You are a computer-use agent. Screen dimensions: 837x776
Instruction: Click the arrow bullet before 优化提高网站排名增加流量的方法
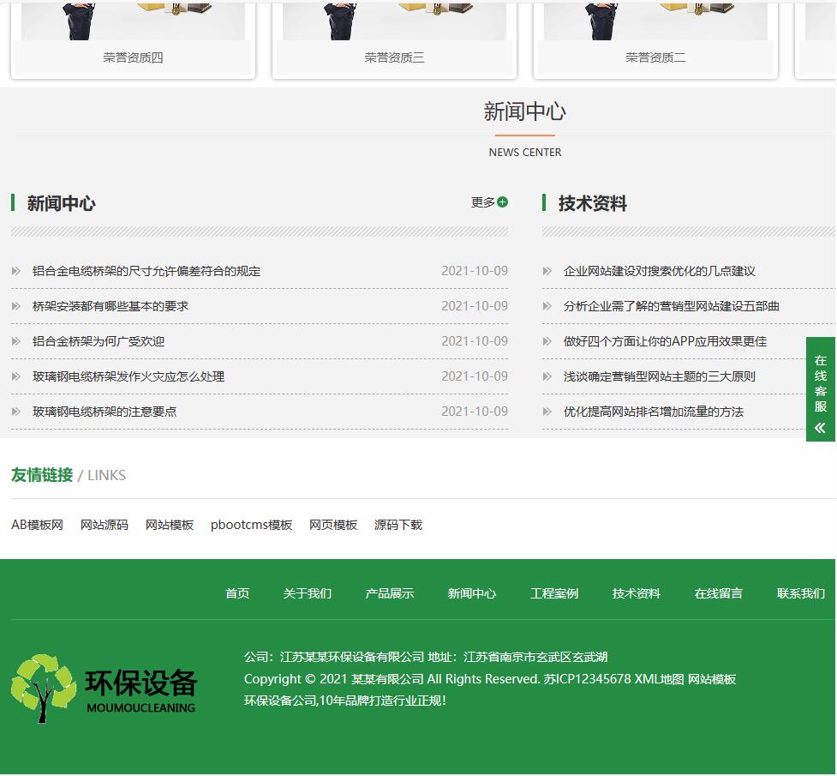547,412
